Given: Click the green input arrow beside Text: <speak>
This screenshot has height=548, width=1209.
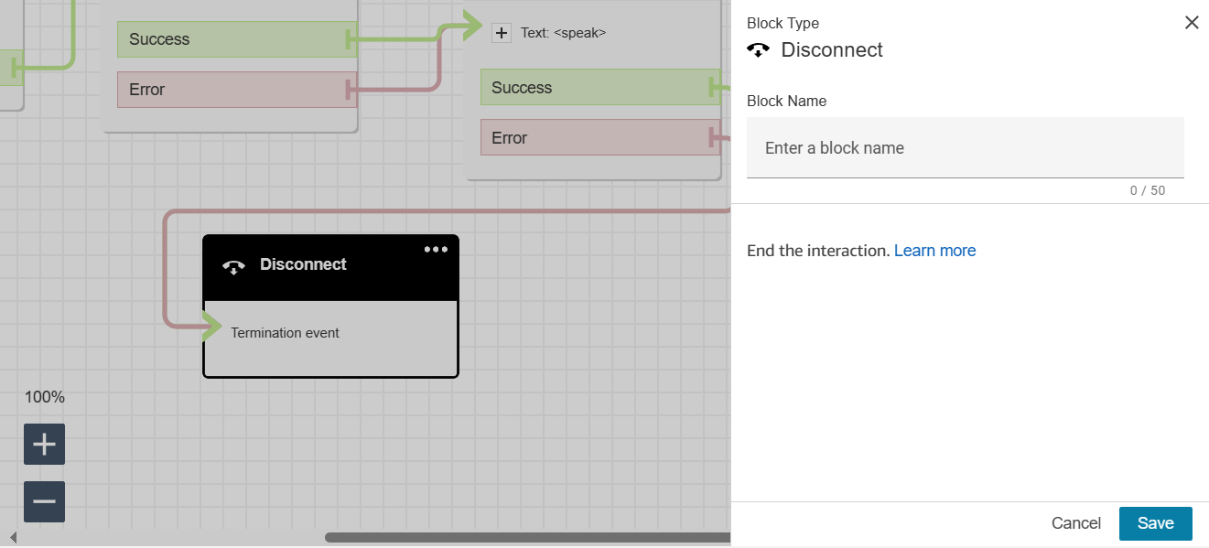Looking at the screenshot, I should [x=470, y=26].
